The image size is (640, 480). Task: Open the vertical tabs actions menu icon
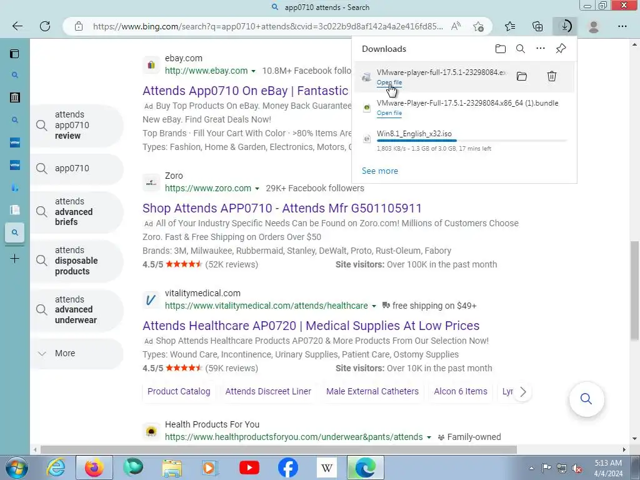click(15, 54)
